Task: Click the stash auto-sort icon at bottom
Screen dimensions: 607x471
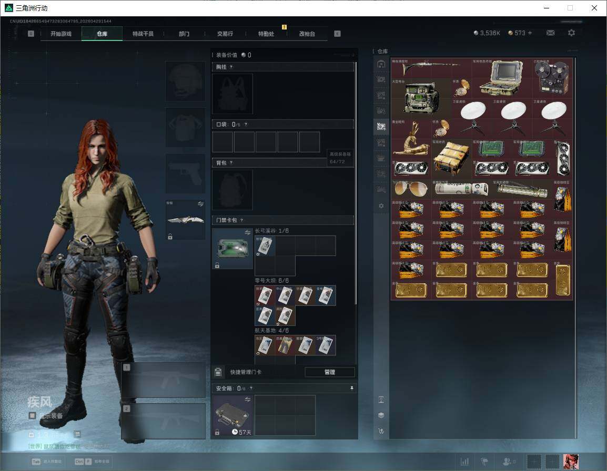Action: coord(381,431)
